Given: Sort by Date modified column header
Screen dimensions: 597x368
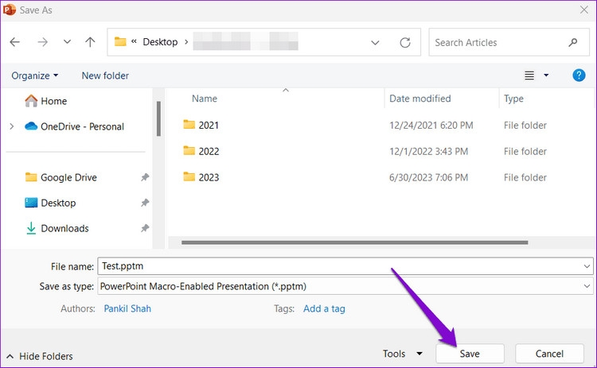Looking at the screenshot, I should pos(420,99).
